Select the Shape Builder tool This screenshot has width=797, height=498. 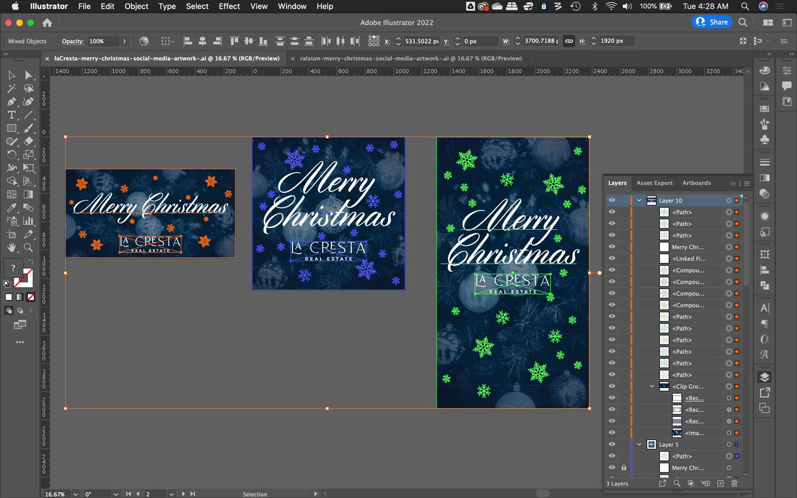click(x=11, y=181)
